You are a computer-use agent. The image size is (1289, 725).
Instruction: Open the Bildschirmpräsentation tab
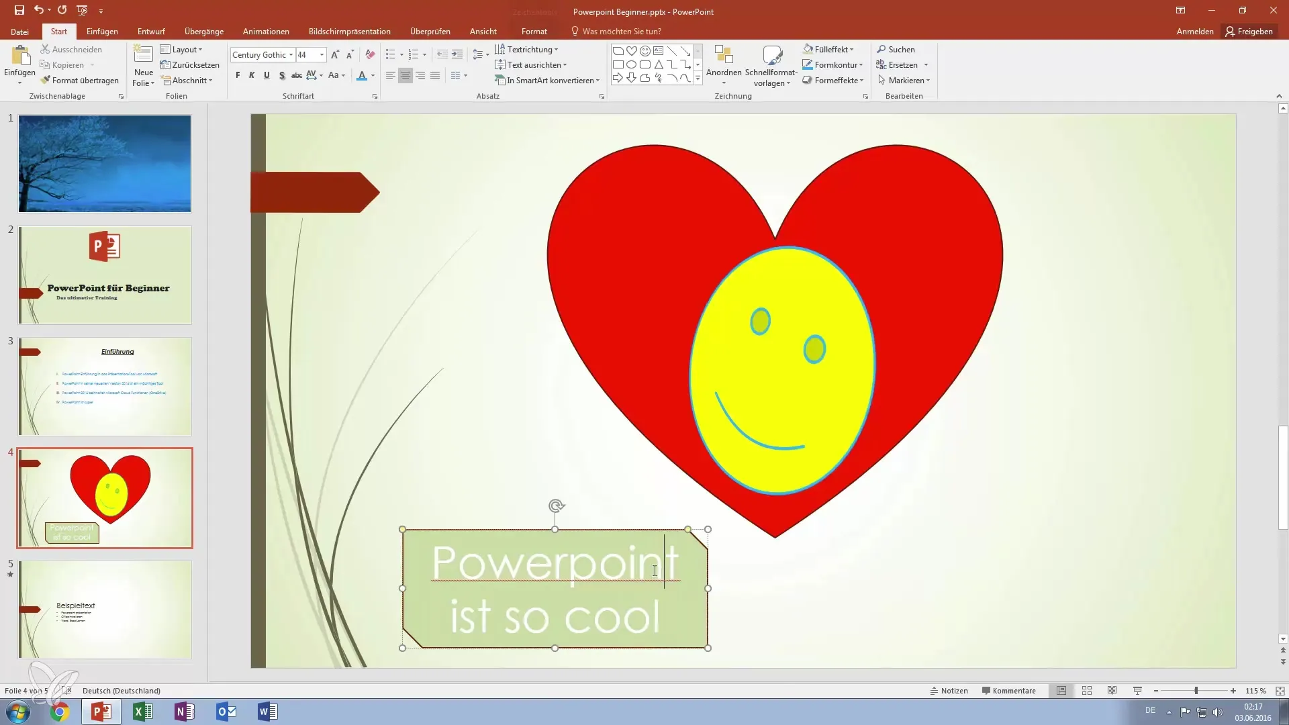tap(349, 32)
